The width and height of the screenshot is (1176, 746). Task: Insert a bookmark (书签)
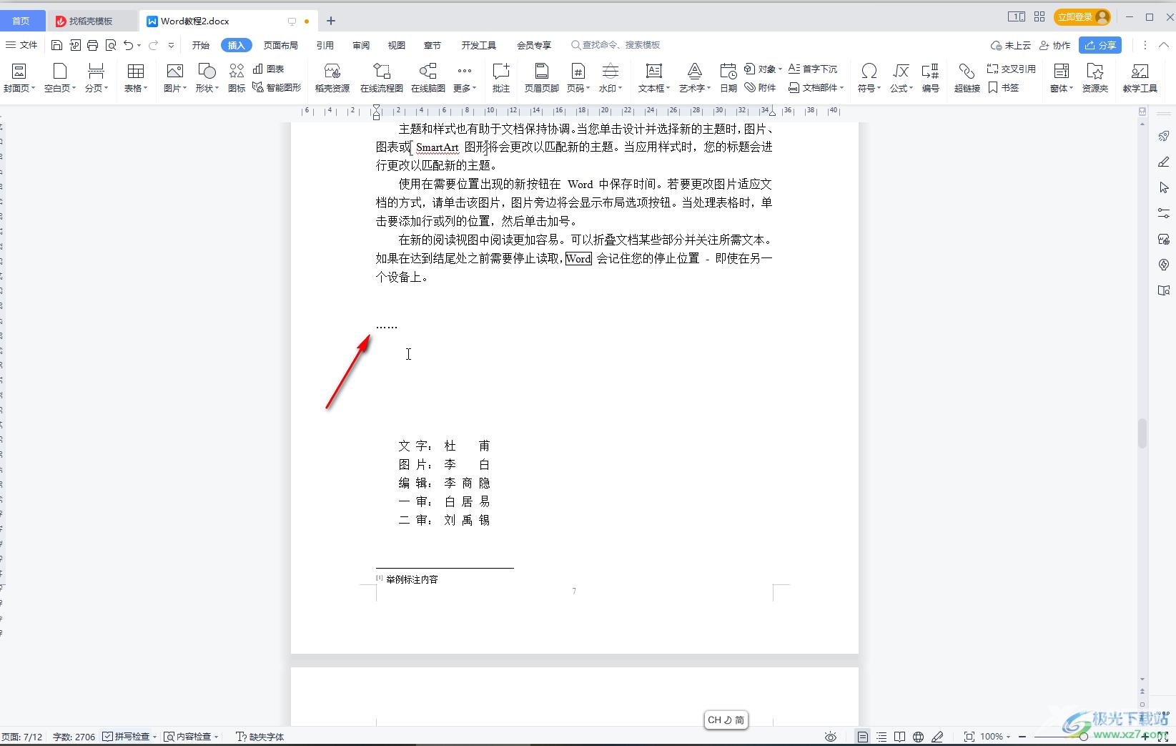[x=1003, y=87]
